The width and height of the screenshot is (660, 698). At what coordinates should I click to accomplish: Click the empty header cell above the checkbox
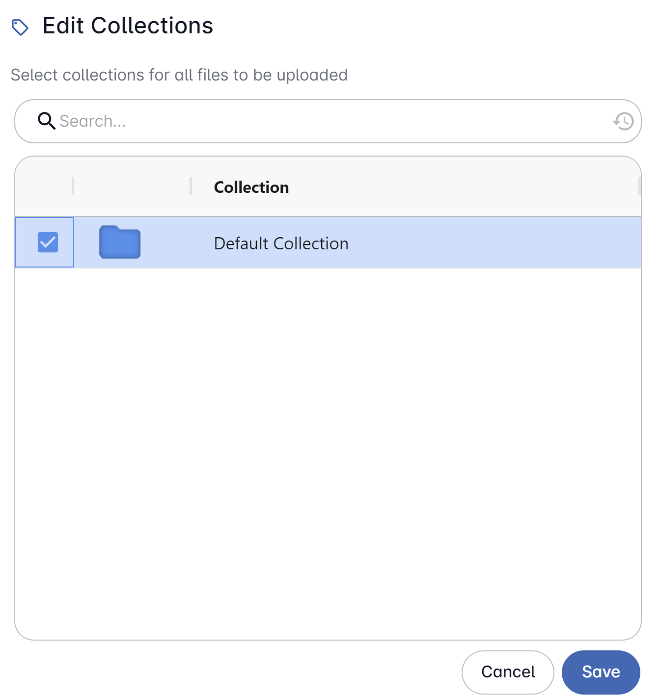(x=44, y=187)
